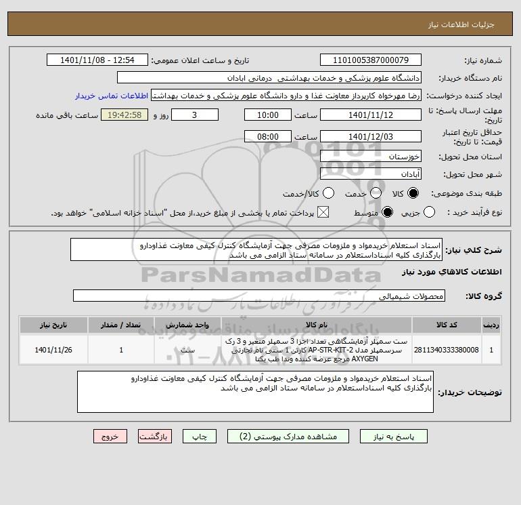
Task: Click the اطلاعات کالاهای مورد نیاز heading
Action: pyautogui.click(x=452, y=272)
